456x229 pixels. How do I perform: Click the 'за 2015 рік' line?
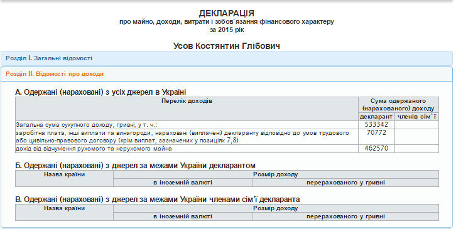(x=227, y=29)
